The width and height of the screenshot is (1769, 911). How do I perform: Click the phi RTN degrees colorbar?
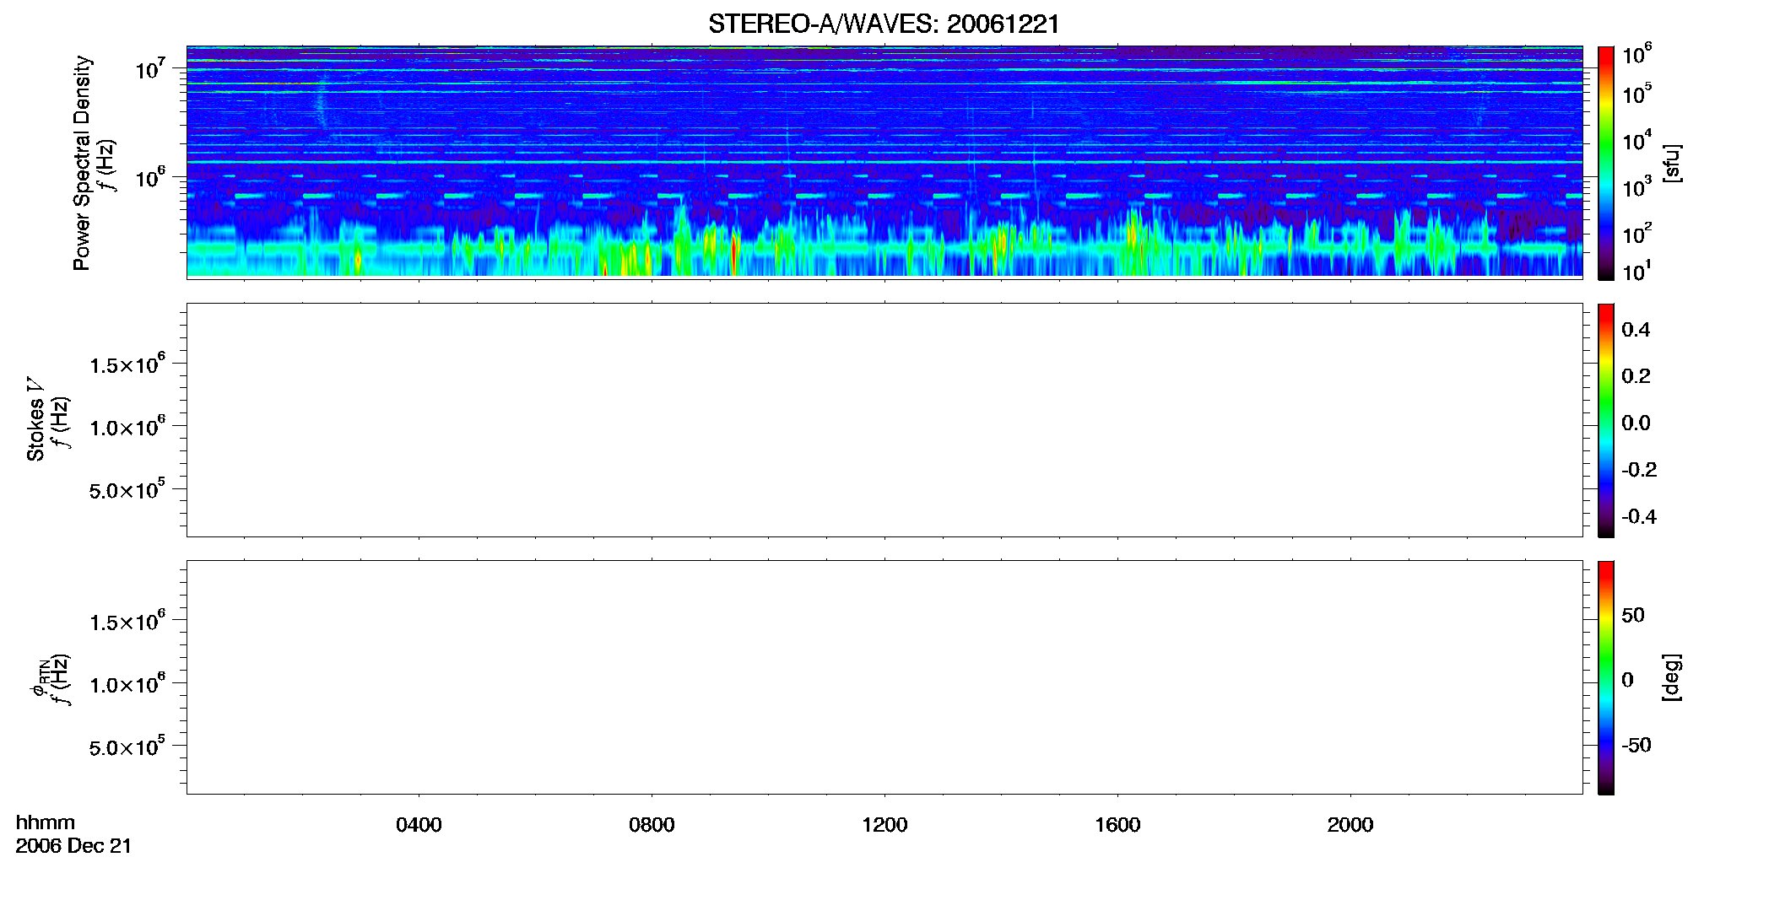pos(1606,677)
